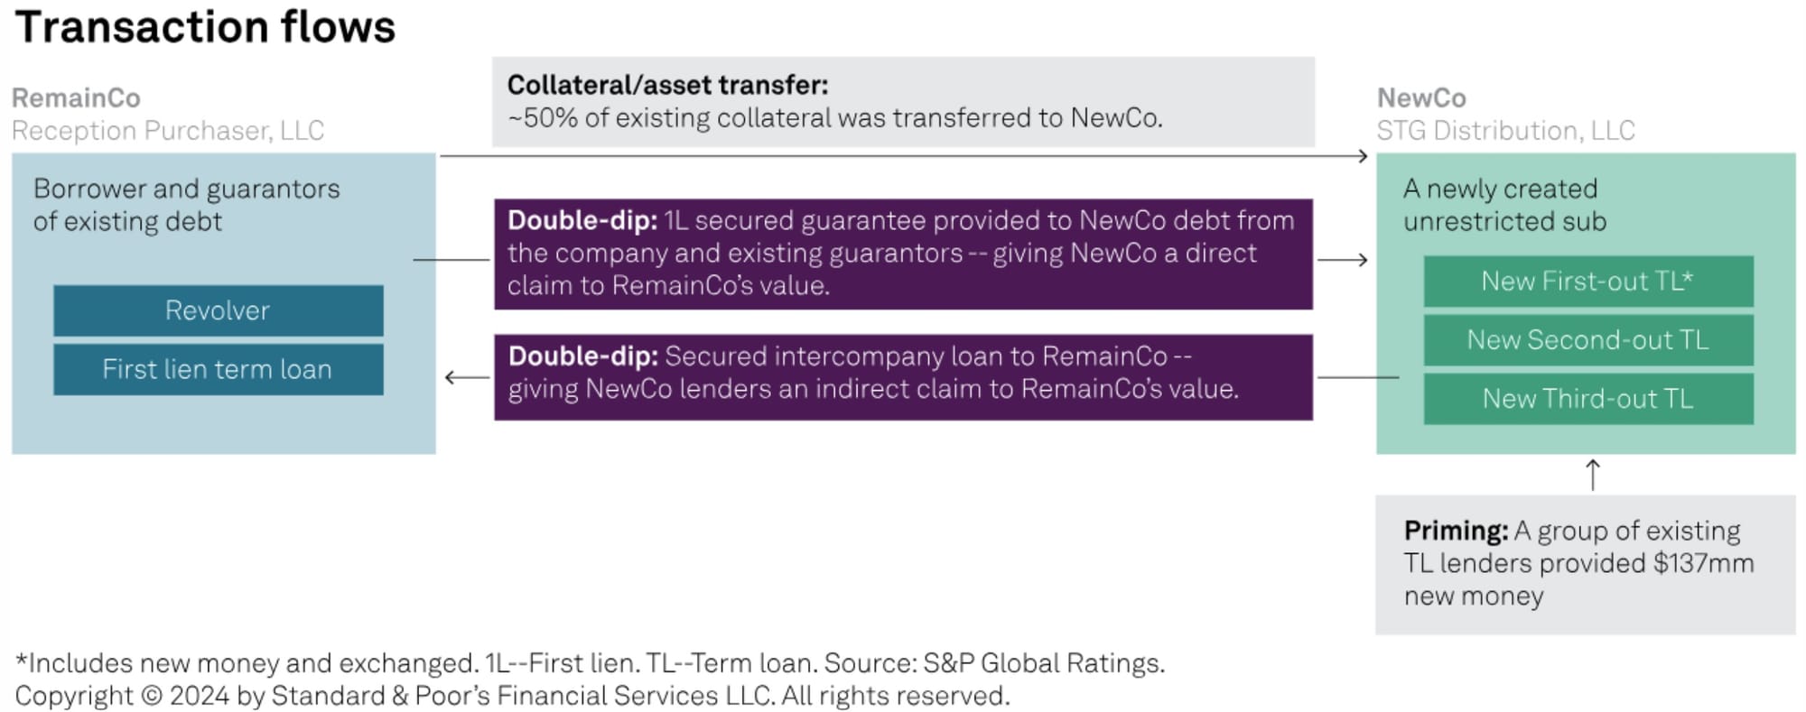Click the left arrow pointing to RemainCo
Viewport: 1806px width, 712px height.
[x=466, y=377]
